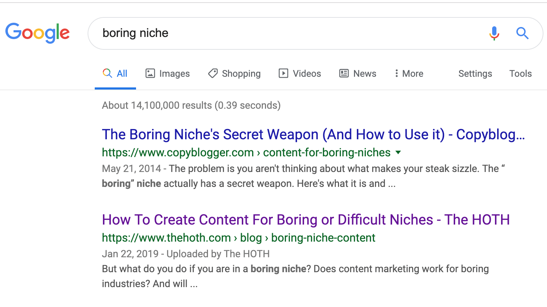Open the search Tools menu
This screenshot has height=307, width=547.
tap(520, 74)
